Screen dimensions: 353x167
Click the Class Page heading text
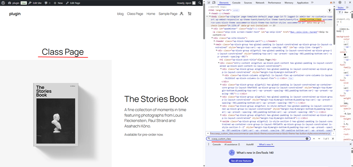(63, 52)
